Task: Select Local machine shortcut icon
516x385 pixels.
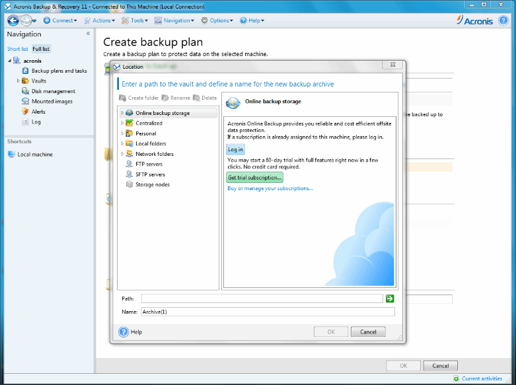Action: click(11, 155)
